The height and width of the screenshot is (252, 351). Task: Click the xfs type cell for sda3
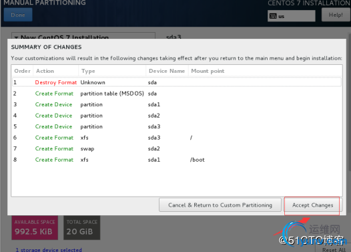coord(84,138)
